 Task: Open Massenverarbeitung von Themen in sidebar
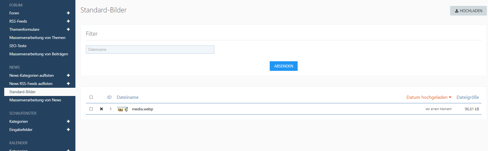(x=37, y=38)
